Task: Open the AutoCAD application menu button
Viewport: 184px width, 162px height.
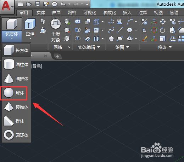Action: click(7, 7)
